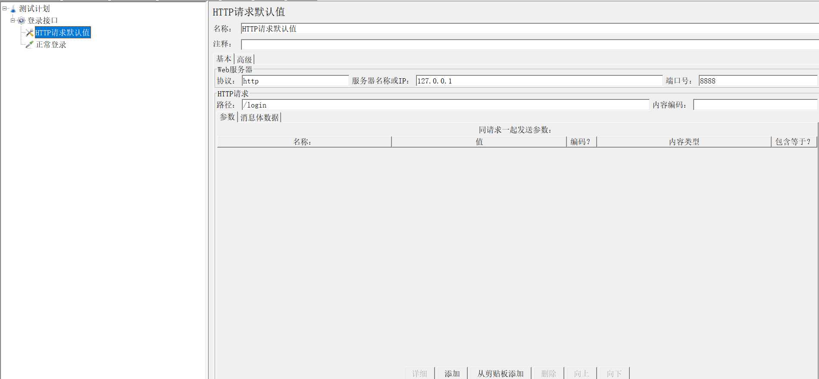This screenshot has width=819, height=379.
Task: Collapse the 测试计划 tree node
Action: click(x=4, y=8)
